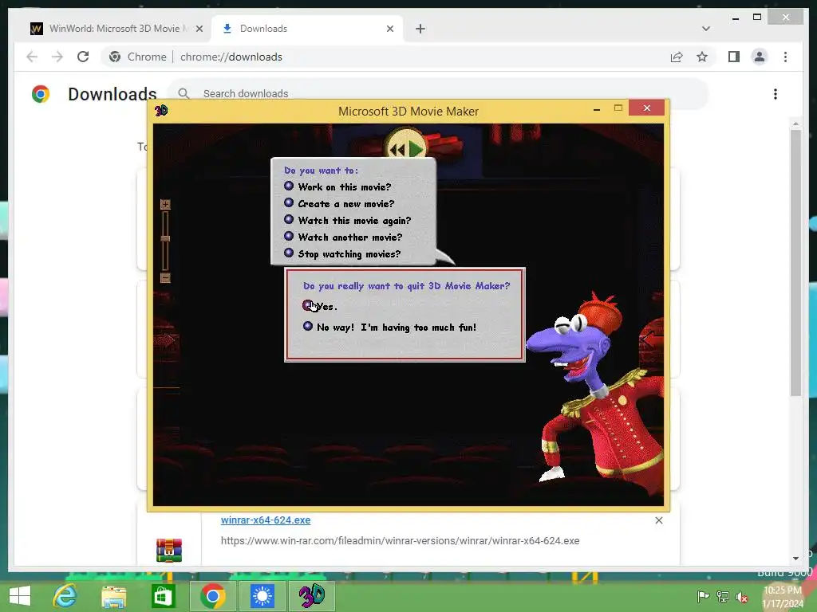This screenshot has width=817, height=612.
Task: Select the Downloads tab in Chrome
Action: tap(307, 29)
